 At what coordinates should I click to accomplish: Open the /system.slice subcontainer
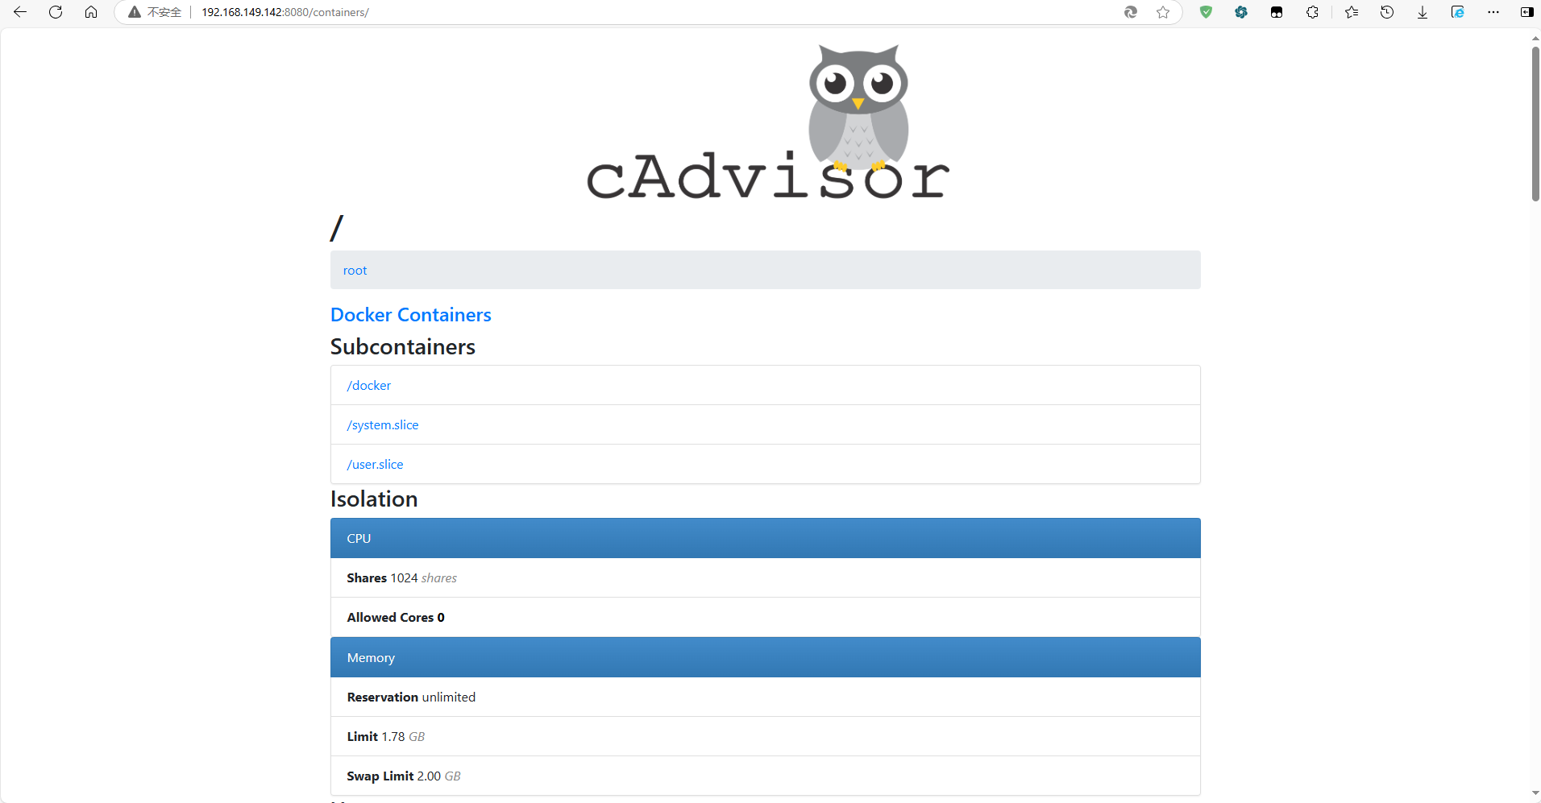[x=383, y=425]
